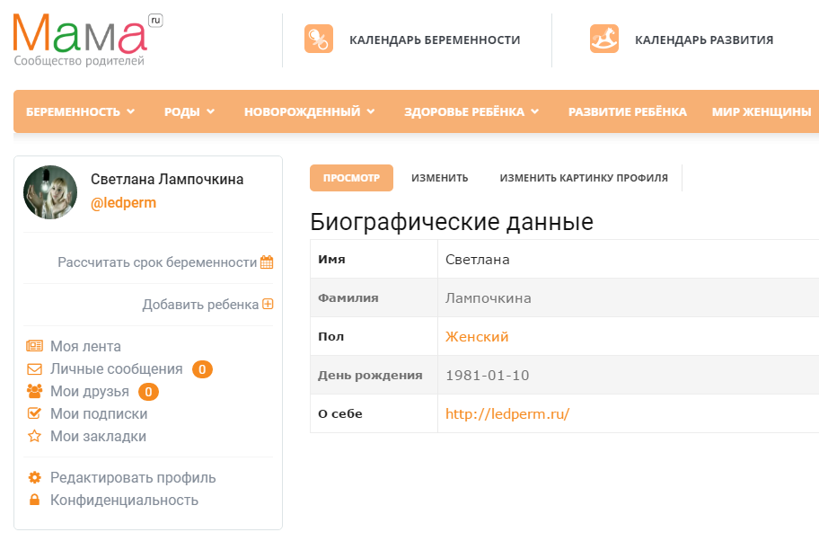The height and width of the screenshot is (541, 819).
Task: Open the http://ledperm.ru/ link
Action: 507,414
